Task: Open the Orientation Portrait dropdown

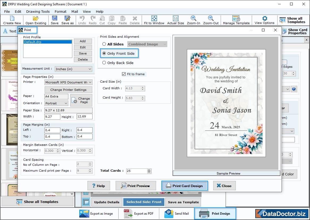Action: coord(56,103)
